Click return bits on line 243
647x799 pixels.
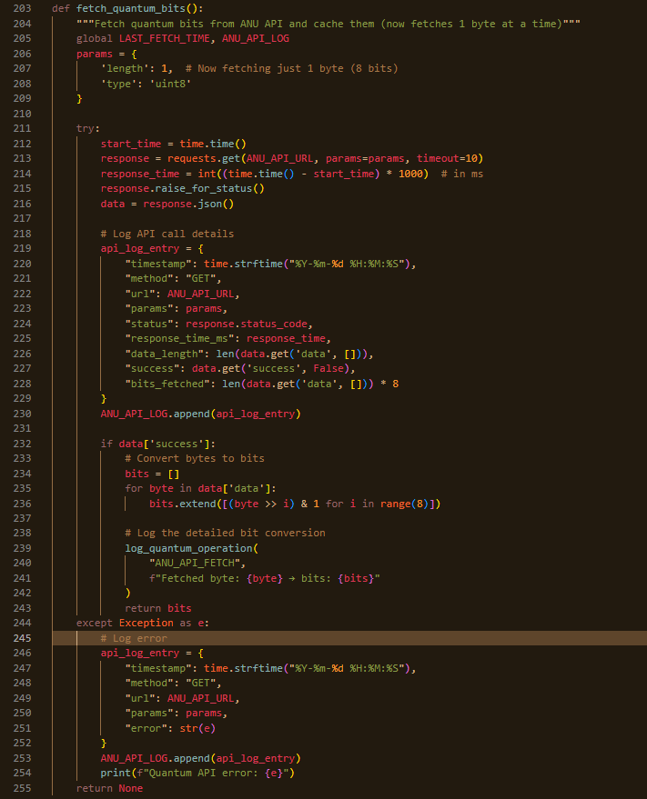[158, 608]
